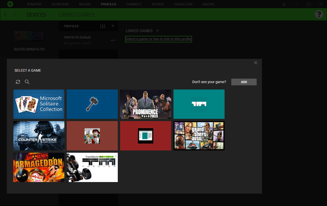
Task: Open the help question mark icon
Action: (319, 14)
